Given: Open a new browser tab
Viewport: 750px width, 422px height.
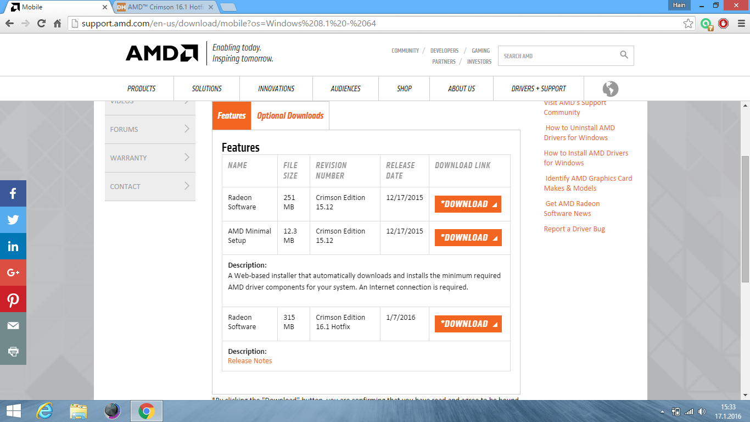Looking at the screenshot, I should pos(228,7).
